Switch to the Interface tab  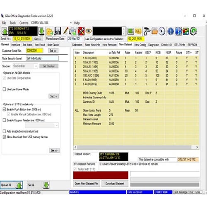16,45
